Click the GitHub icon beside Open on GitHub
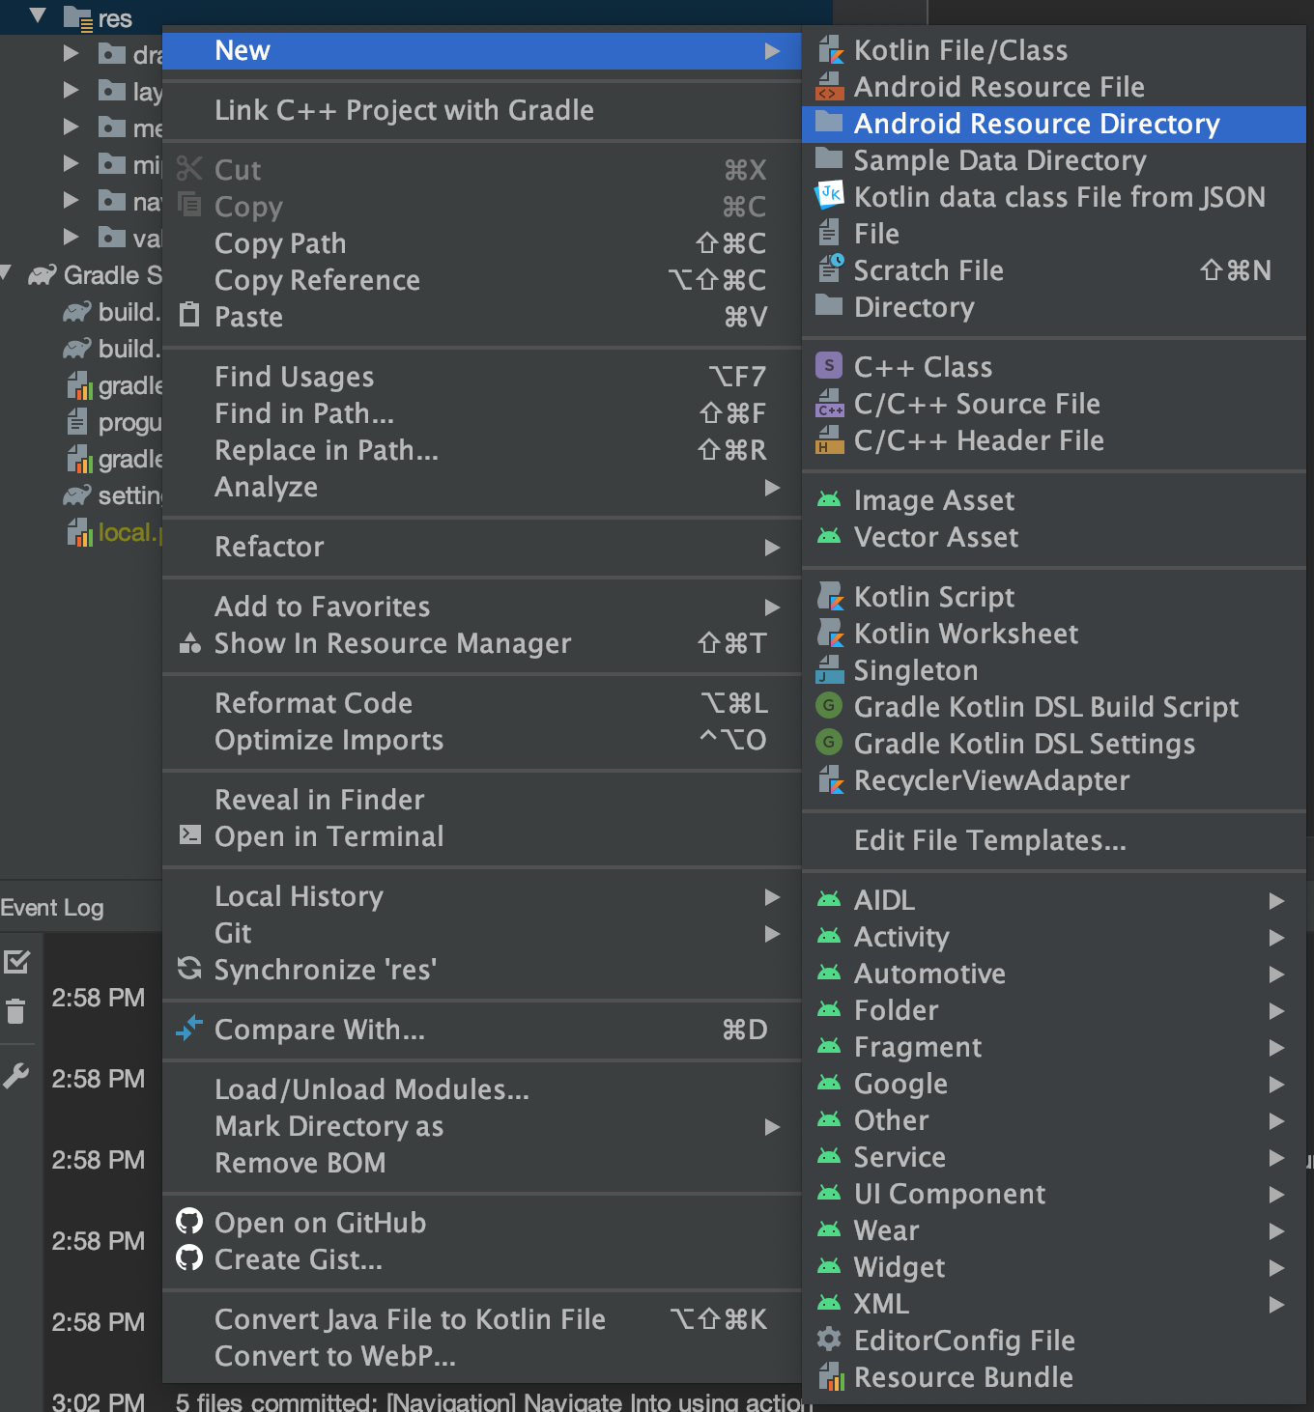1314x1412 pixels. pos(189,1222)
